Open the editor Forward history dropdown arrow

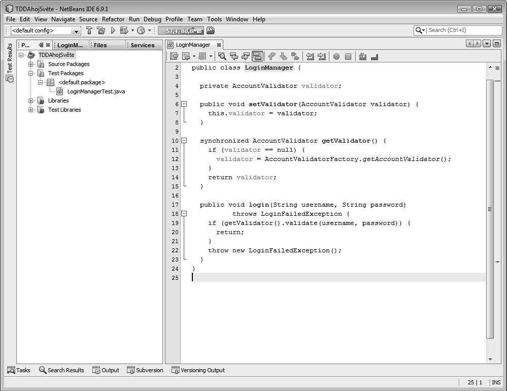tap(211, 56)
